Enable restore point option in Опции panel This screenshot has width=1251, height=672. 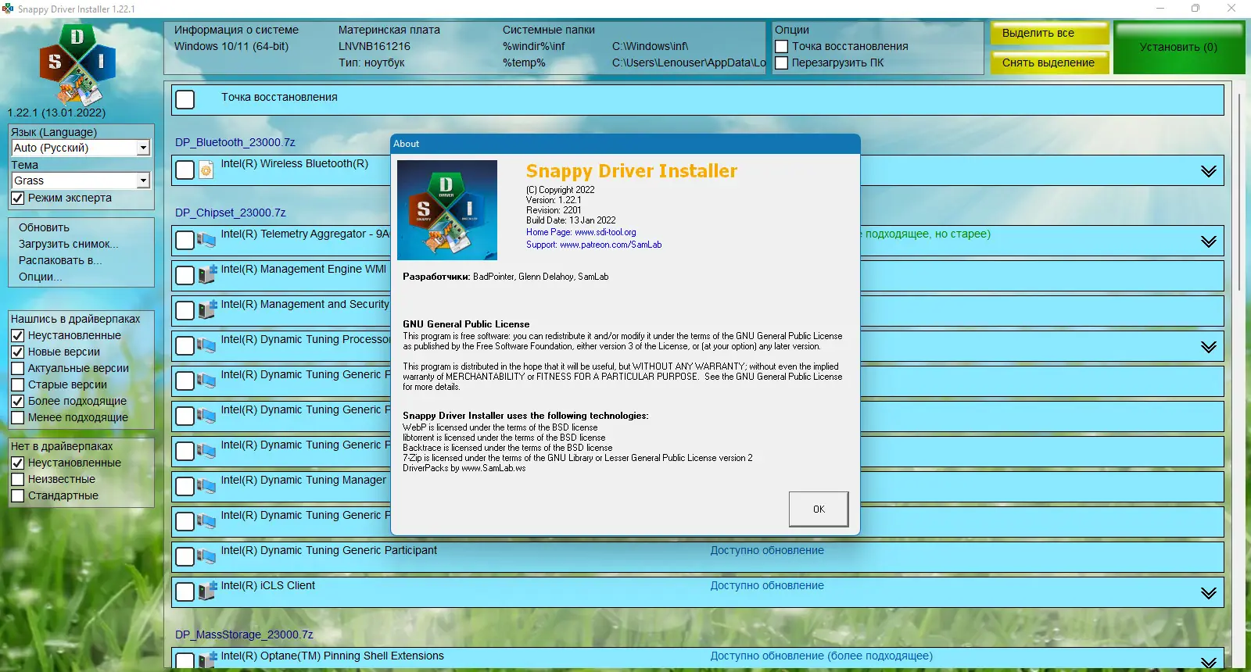point(781,46)
